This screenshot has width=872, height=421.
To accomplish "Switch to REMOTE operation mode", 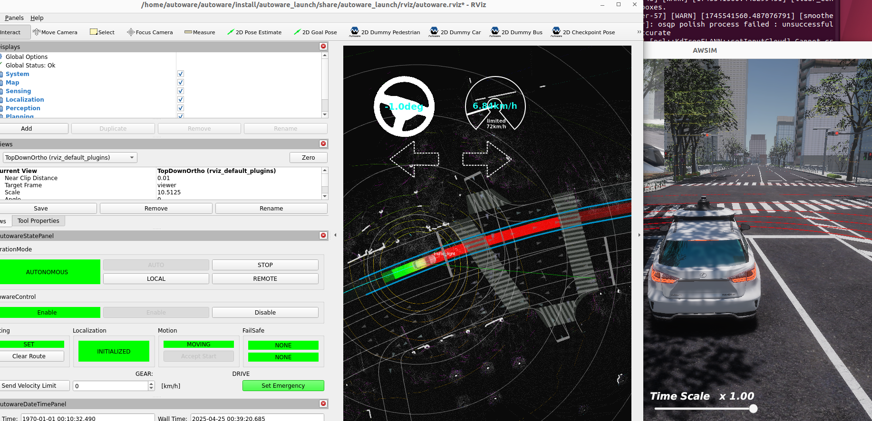I will pyautogui.click(x=265, y=278).
